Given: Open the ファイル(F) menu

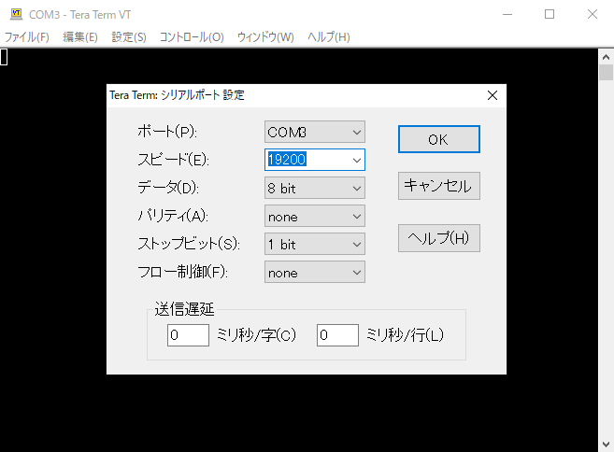Looking at the screenshot, I should 26,37.
